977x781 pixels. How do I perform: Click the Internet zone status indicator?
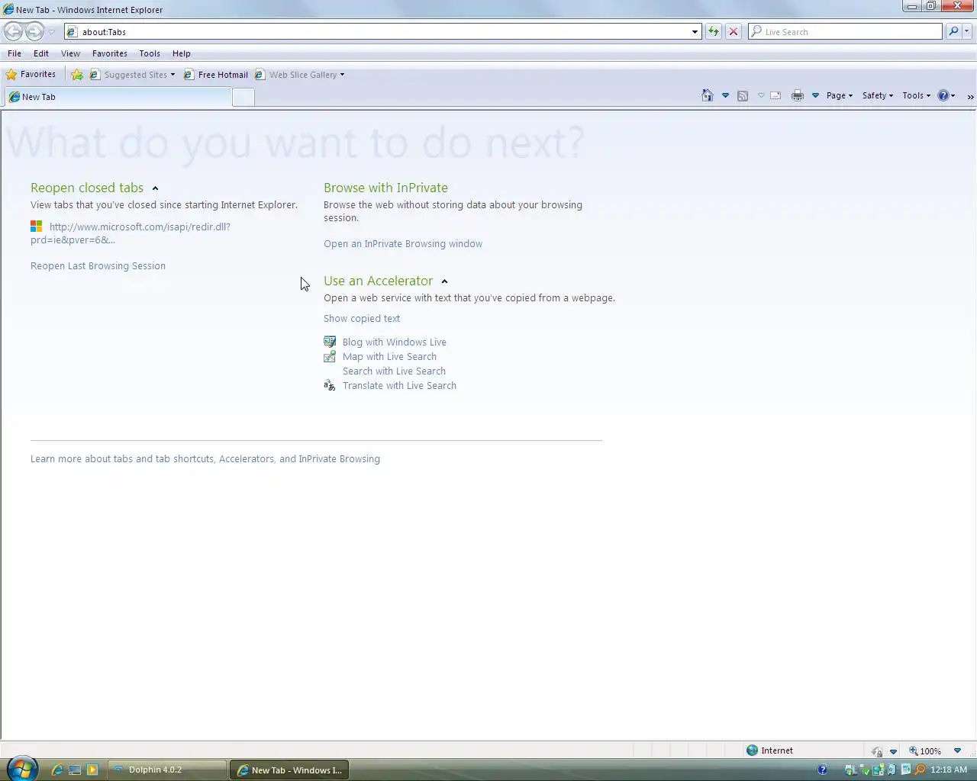click(769, 750)
